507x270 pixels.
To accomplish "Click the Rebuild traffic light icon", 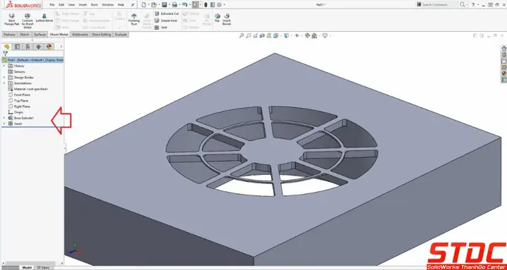I will point(206,4).
